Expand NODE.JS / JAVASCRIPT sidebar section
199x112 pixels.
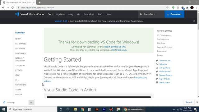(20, 59)
